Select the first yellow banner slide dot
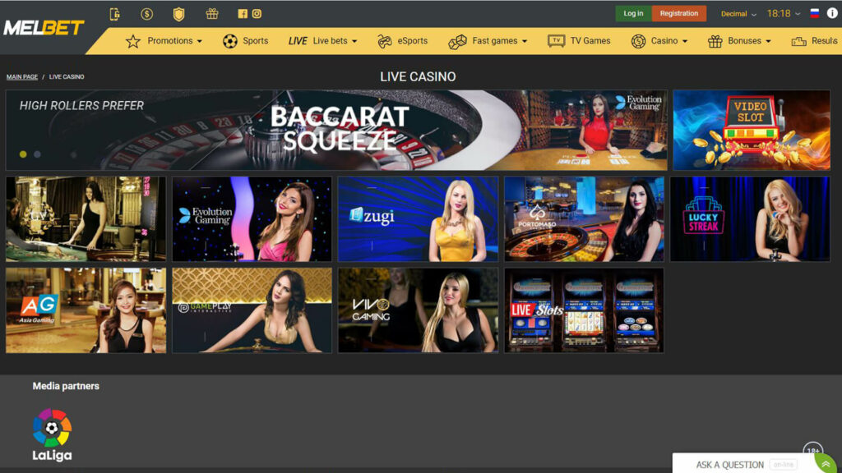 [x=23, y=154]
